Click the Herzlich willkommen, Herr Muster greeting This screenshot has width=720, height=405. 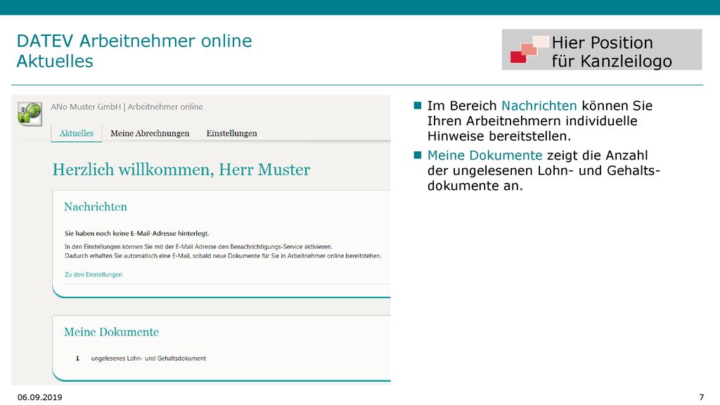tap(181, 169)
